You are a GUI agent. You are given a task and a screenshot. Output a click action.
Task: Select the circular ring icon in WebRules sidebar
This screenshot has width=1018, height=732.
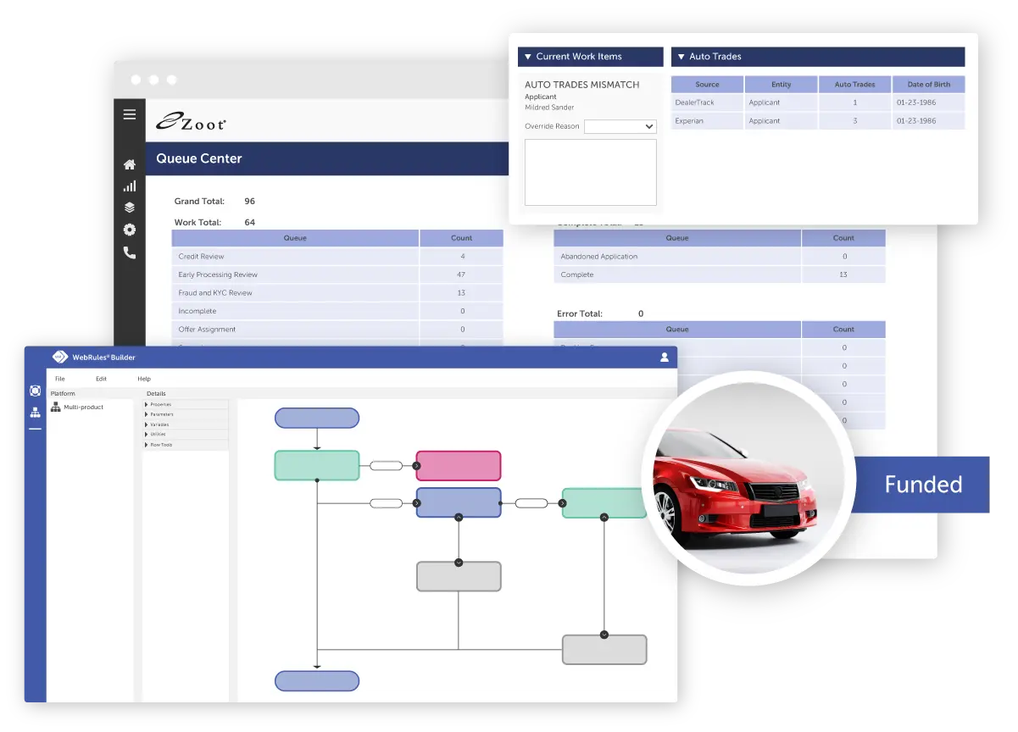pyautogui.click(x=35, y=391)
